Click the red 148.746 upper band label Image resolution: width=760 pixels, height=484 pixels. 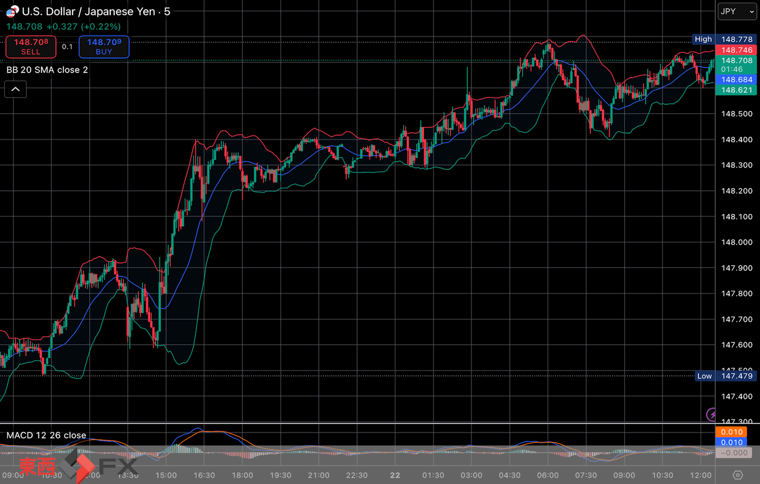[736, 50]
